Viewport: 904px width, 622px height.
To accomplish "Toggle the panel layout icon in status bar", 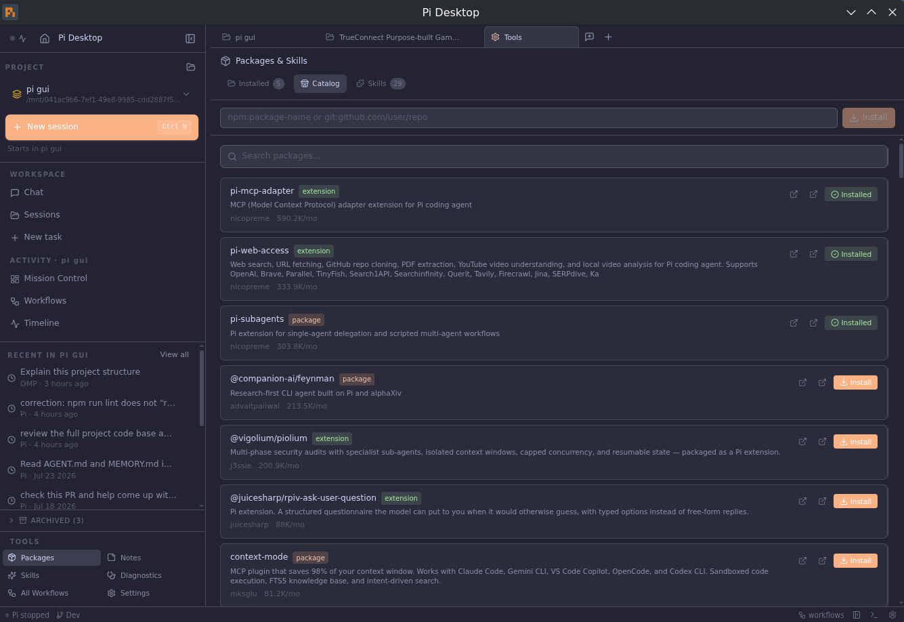I will (x=857, y=615).
